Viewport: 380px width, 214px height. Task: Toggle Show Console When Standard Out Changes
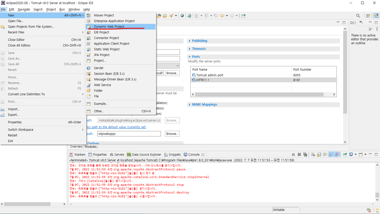(x=331, y=154)
